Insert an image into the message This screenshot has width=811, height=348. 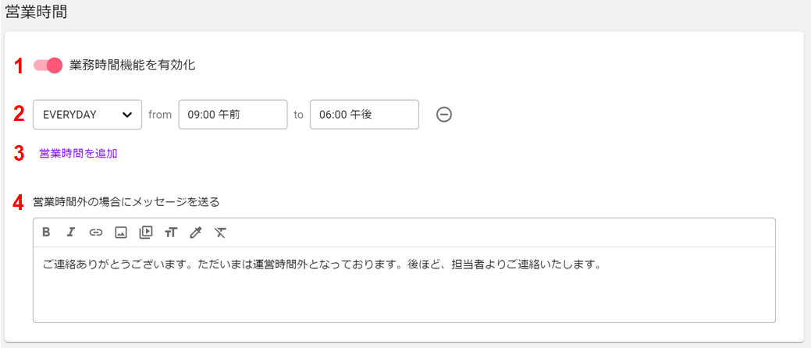pyautogui.click(x=120, y=233)
